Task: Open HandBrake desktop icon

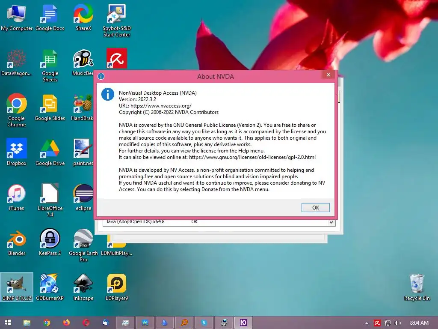Action: tap(83, 108)
